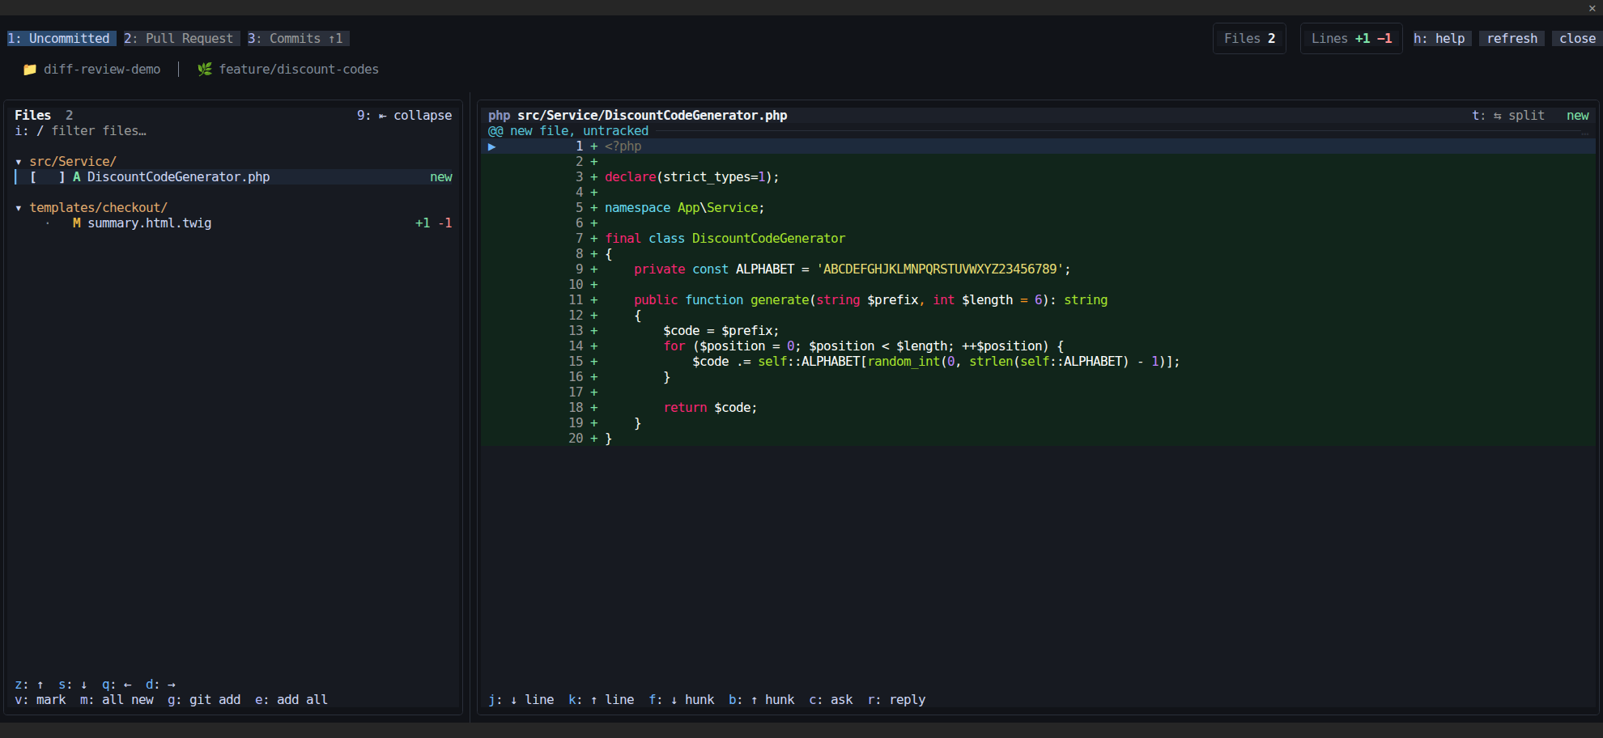Click the j: down line shortcut

click(x=521, y=700)
